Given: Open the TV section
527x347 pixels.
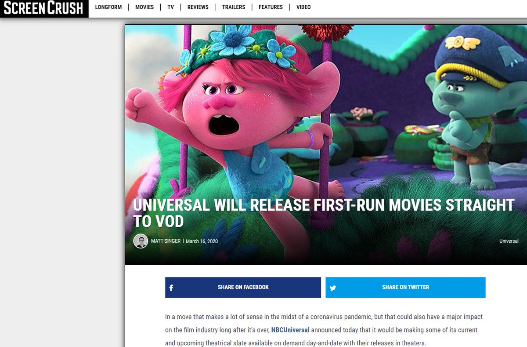Looking at the screenshot, I should pos(170,7).
